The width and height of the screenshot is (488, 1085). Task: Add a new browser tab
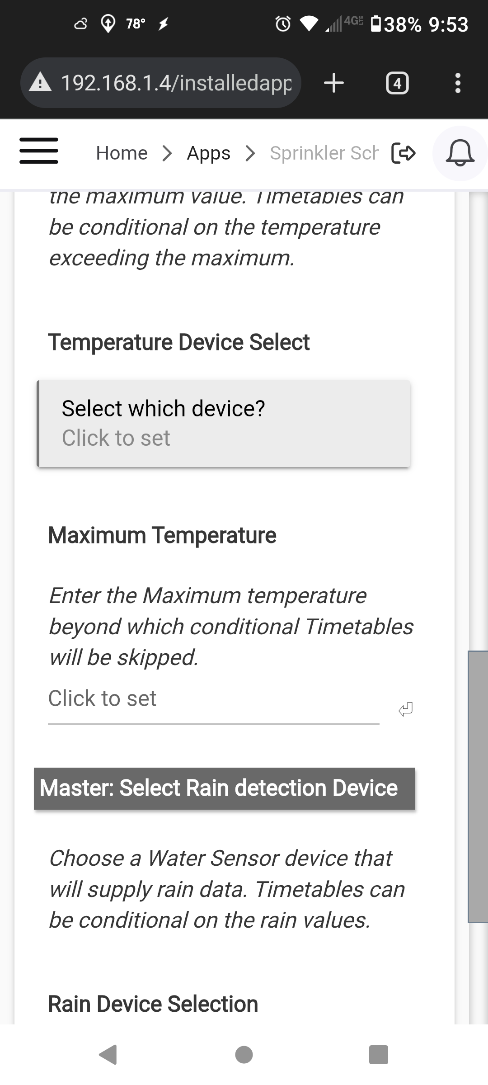(x=334, y=83)
